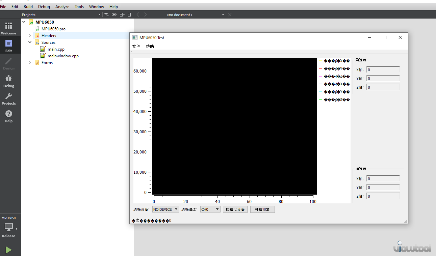Click the 开始测量 button

click(x=262, y=209)
